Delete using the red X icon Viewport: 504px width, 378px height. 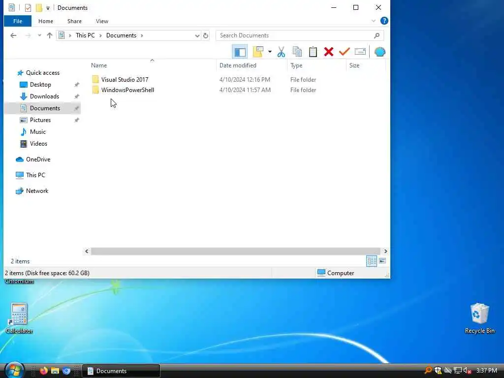[x=328, y=52]
